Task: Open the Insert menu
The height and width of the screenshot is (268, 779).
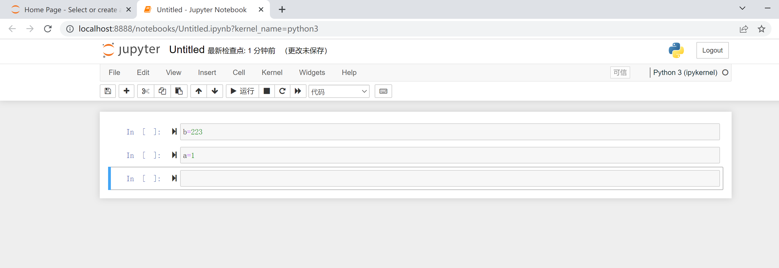Action: (x=207, y=72)
